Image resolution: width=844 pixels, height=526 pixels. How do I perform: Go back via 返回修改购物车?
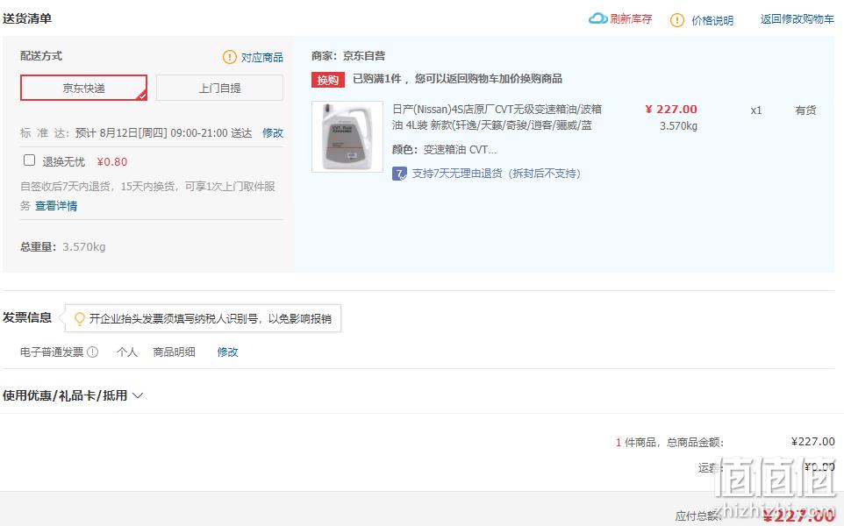[798, 19]
